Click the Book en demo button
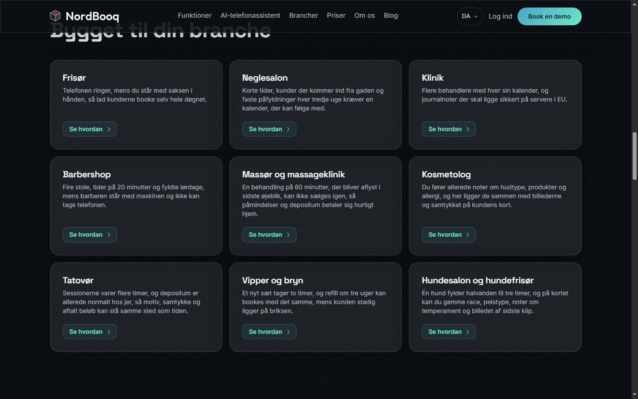Viewport: 638px width, 399px height. click(549, 16)
